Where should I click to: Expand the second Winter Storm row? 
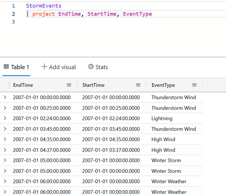(x=5, y=171)
